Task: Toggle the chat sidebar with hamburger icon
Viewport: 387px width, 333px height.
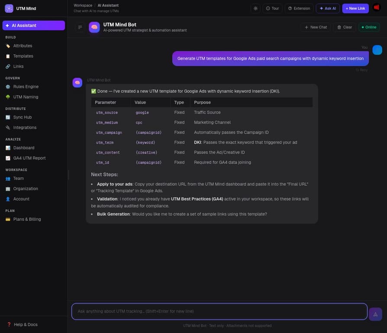Action: (80, 26)
